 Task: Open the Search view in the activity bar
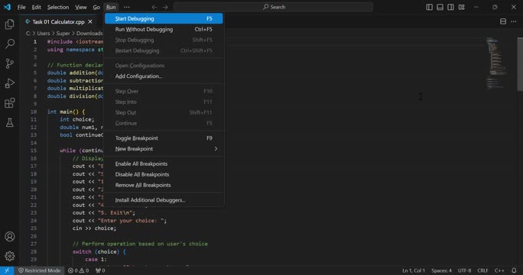[x=10, y=44]
